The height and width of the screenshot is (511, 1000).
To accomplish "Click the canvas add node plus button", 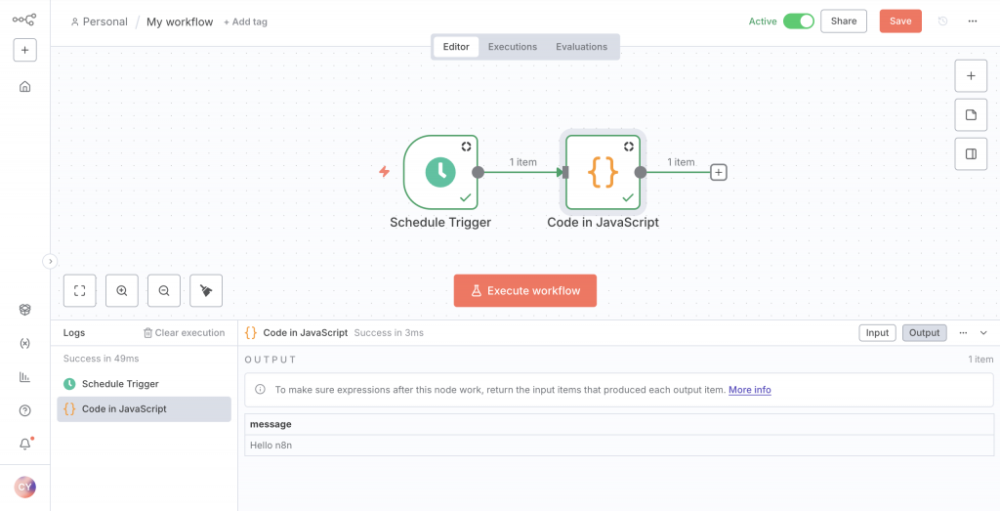I will click(971, 76).
